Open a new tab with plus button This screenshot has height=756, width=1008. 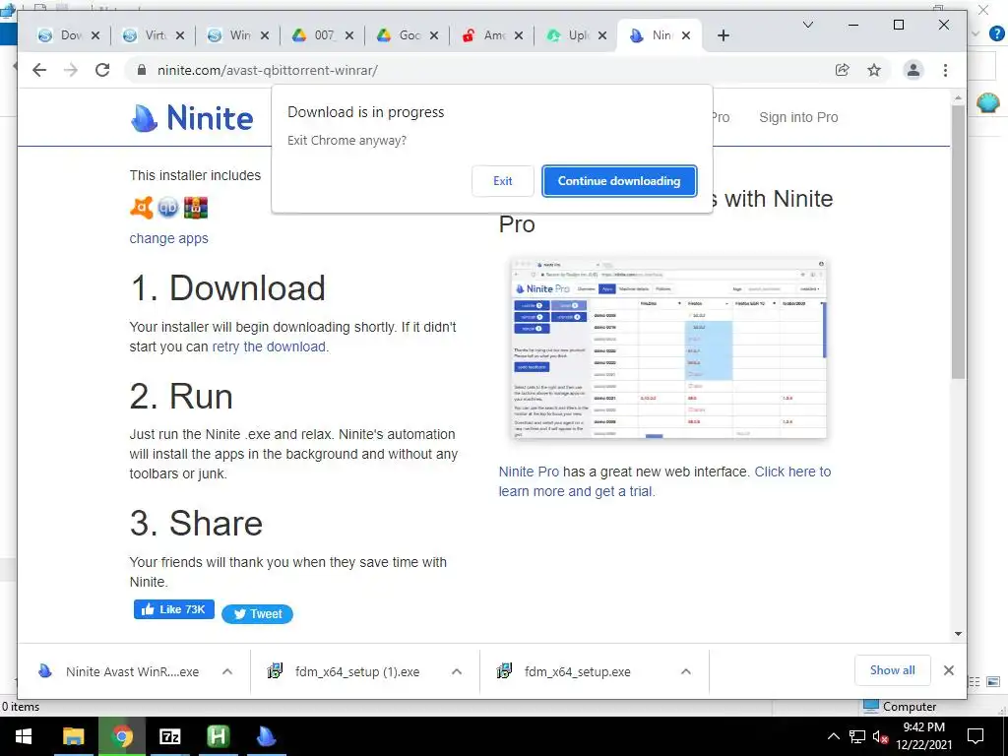(x=724, y=35)
